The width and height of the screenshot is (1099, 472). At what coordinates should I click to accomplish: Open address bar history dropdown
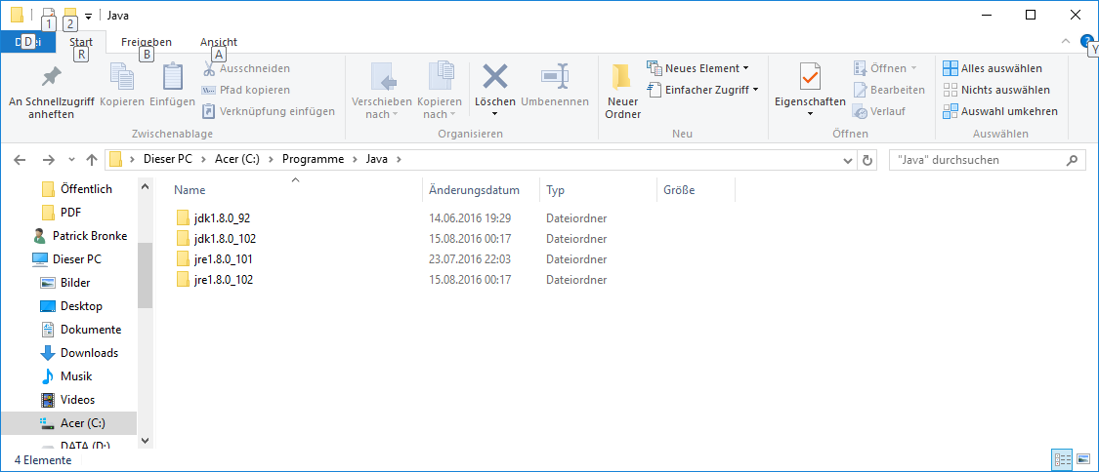(x=847, y=160)
